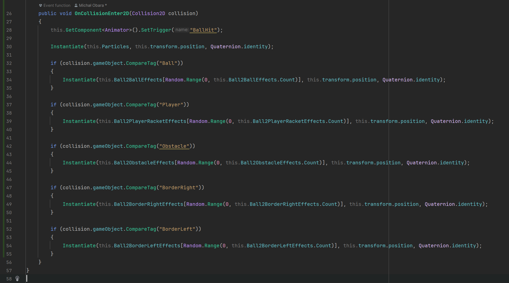Click the lightbulb quick-actions icon on line 58
The image size is (509, 283).
(17, 278)
